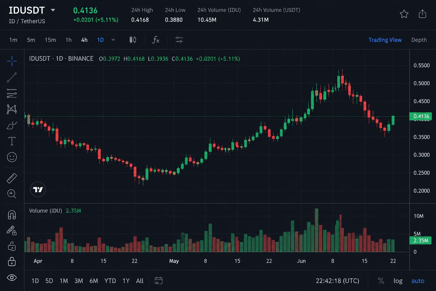Click the 2.35M volume label on axis
The height and width of the screenshot is (291, 436).
pos(421,240)
